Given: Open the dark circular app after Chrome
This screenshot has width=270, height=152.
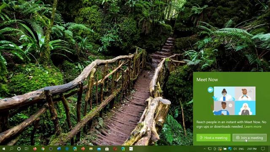Looking at the screenshot, I should point(51,149).
